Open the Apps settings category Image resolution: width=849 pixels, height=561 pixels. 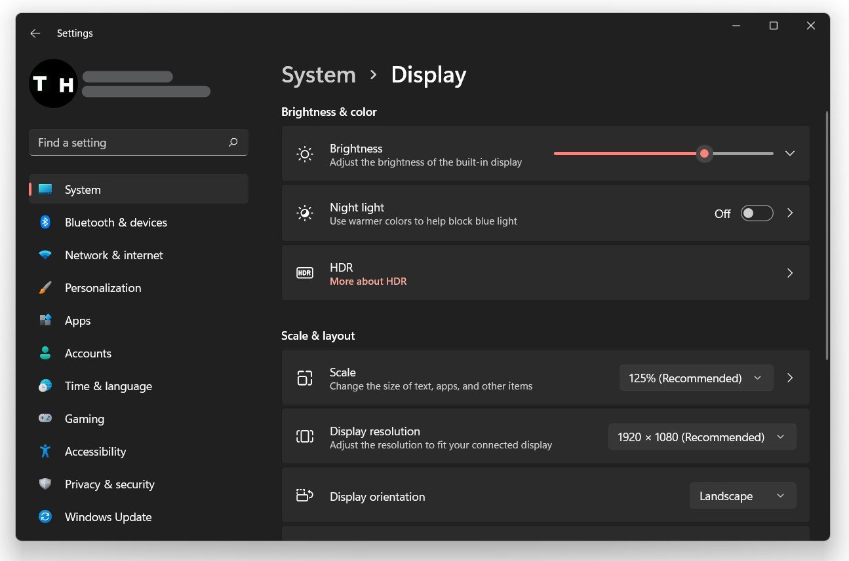click(77, 321)
